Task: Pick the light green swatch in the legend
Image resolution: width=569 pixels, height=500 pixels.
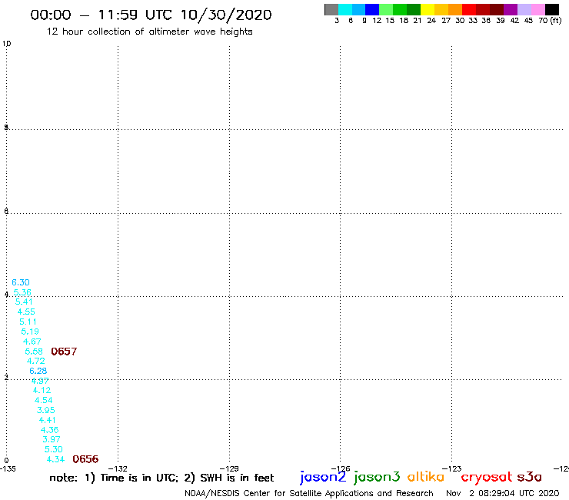Action: pos(386,10)
